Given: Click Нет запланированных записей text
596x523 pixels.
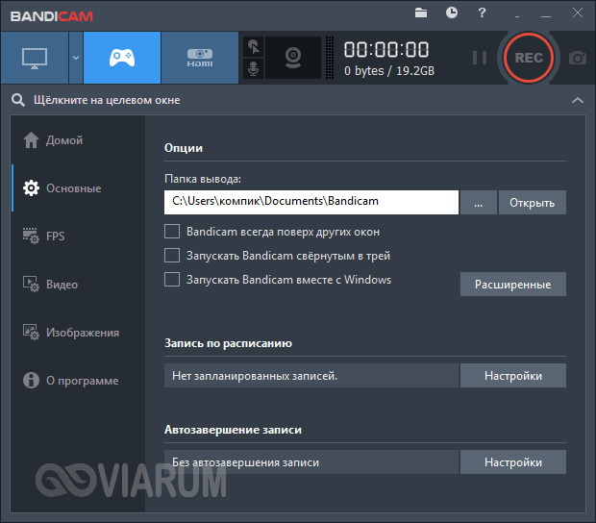Looking at the screenshot, I should pos(255,376).
